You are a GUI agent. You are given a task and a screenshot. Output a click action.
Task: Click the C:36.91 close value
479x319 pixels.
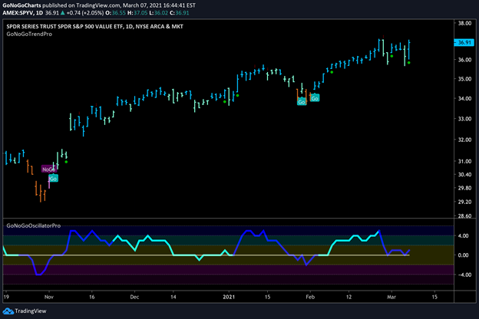pos(180,13)
